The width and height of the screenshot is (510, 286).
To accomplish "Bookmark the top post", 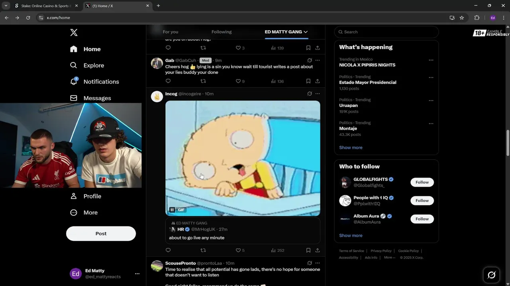I will click(x=308, y=48).
